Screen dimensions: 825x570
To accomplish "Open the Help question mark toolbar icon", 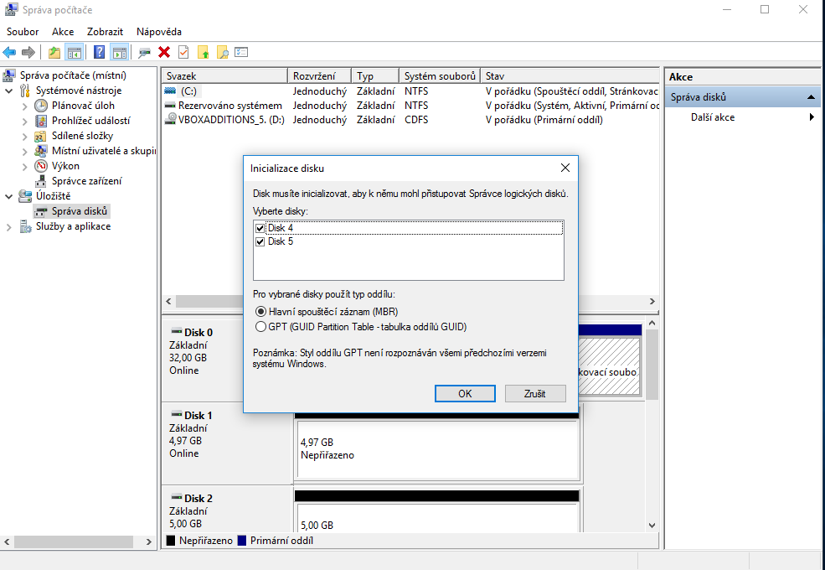I will (x=99, y=52).
